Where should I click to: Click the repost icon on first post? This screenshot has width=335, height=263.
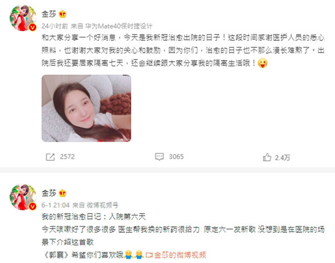(x=50, y=157)
